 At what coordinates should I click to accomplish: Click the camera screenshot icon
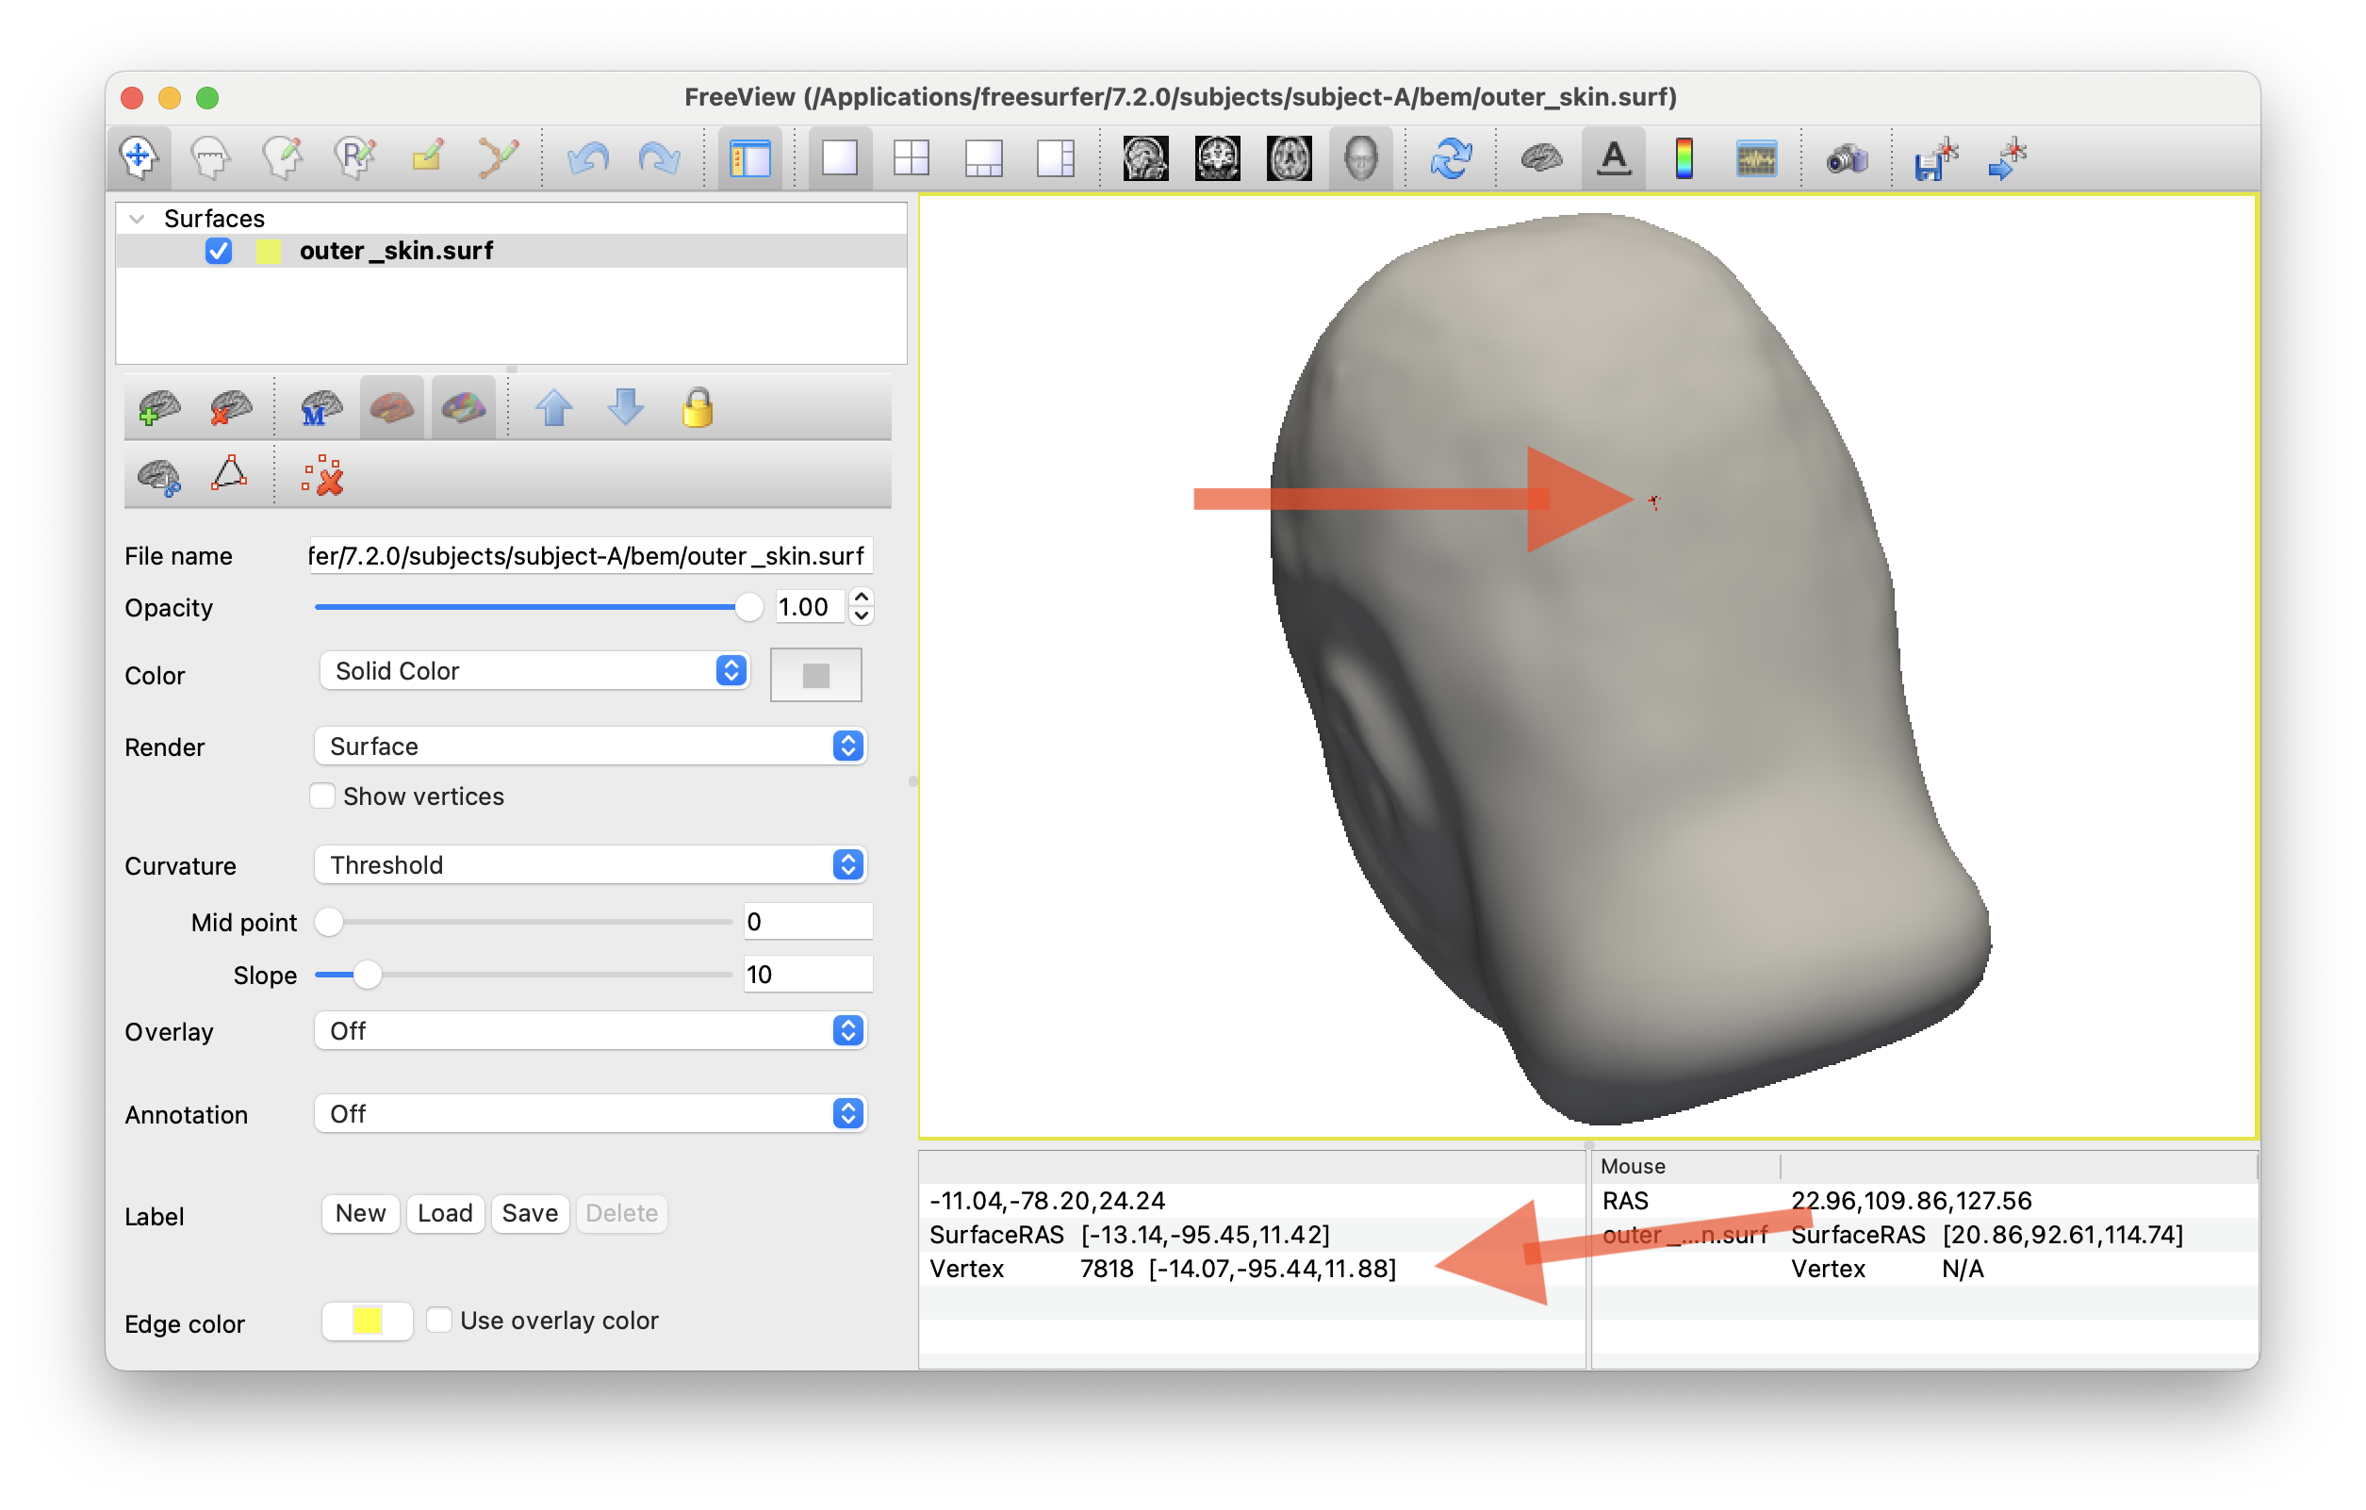[x=1847, y=157]
